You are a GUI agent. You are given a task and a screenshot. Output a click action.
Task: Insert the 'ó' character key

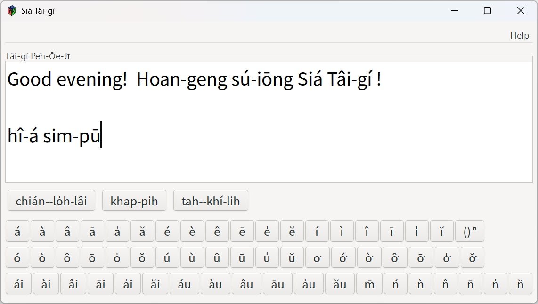[17, 257]
